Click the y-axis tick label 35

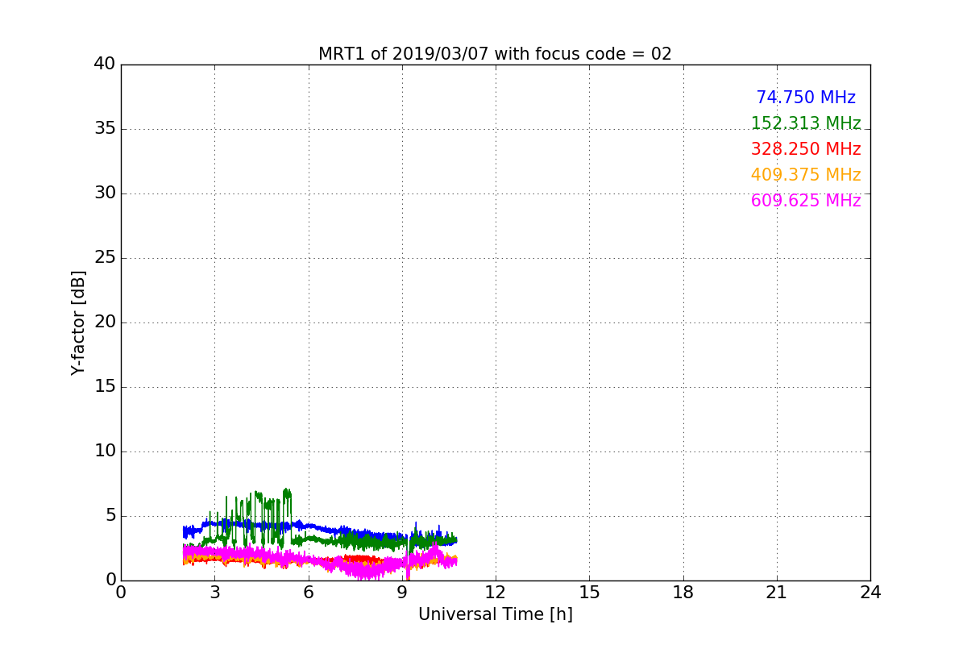(105, 129)
